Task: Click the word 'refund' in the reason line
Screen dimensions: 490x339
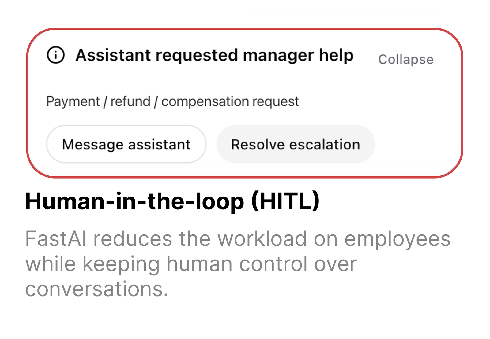Action: pos(130,101)
